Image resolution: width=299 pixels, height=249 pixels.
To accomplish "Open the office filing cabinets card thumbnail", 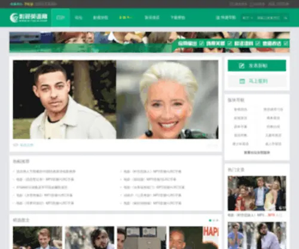I will [x=142, y=238].
